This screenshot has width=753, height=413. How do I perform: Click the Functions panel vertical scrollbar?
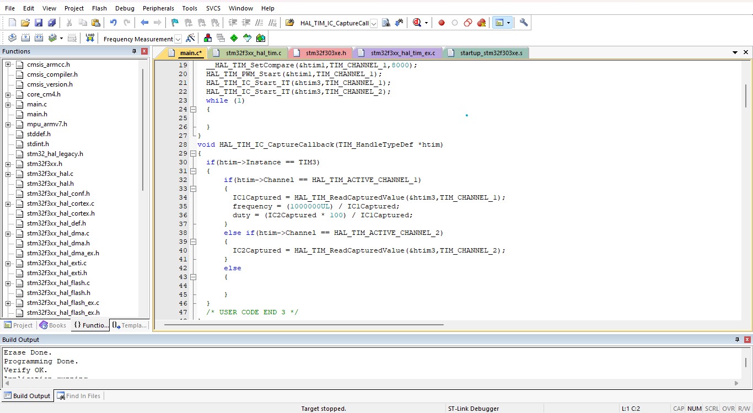(x=143, y=130)
